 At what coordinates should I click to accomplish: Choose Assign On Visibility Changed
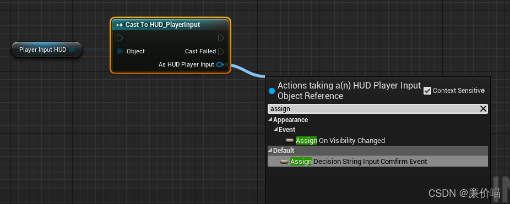[x=340, y=141]
